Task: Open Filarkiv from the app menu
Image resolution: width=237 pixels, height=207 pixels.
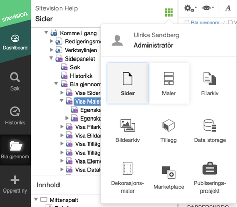Action: tap(210, 83)
